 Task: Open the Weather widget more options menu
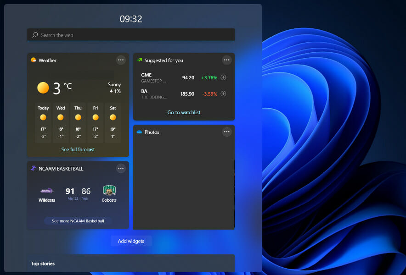(x=121, y=60)
